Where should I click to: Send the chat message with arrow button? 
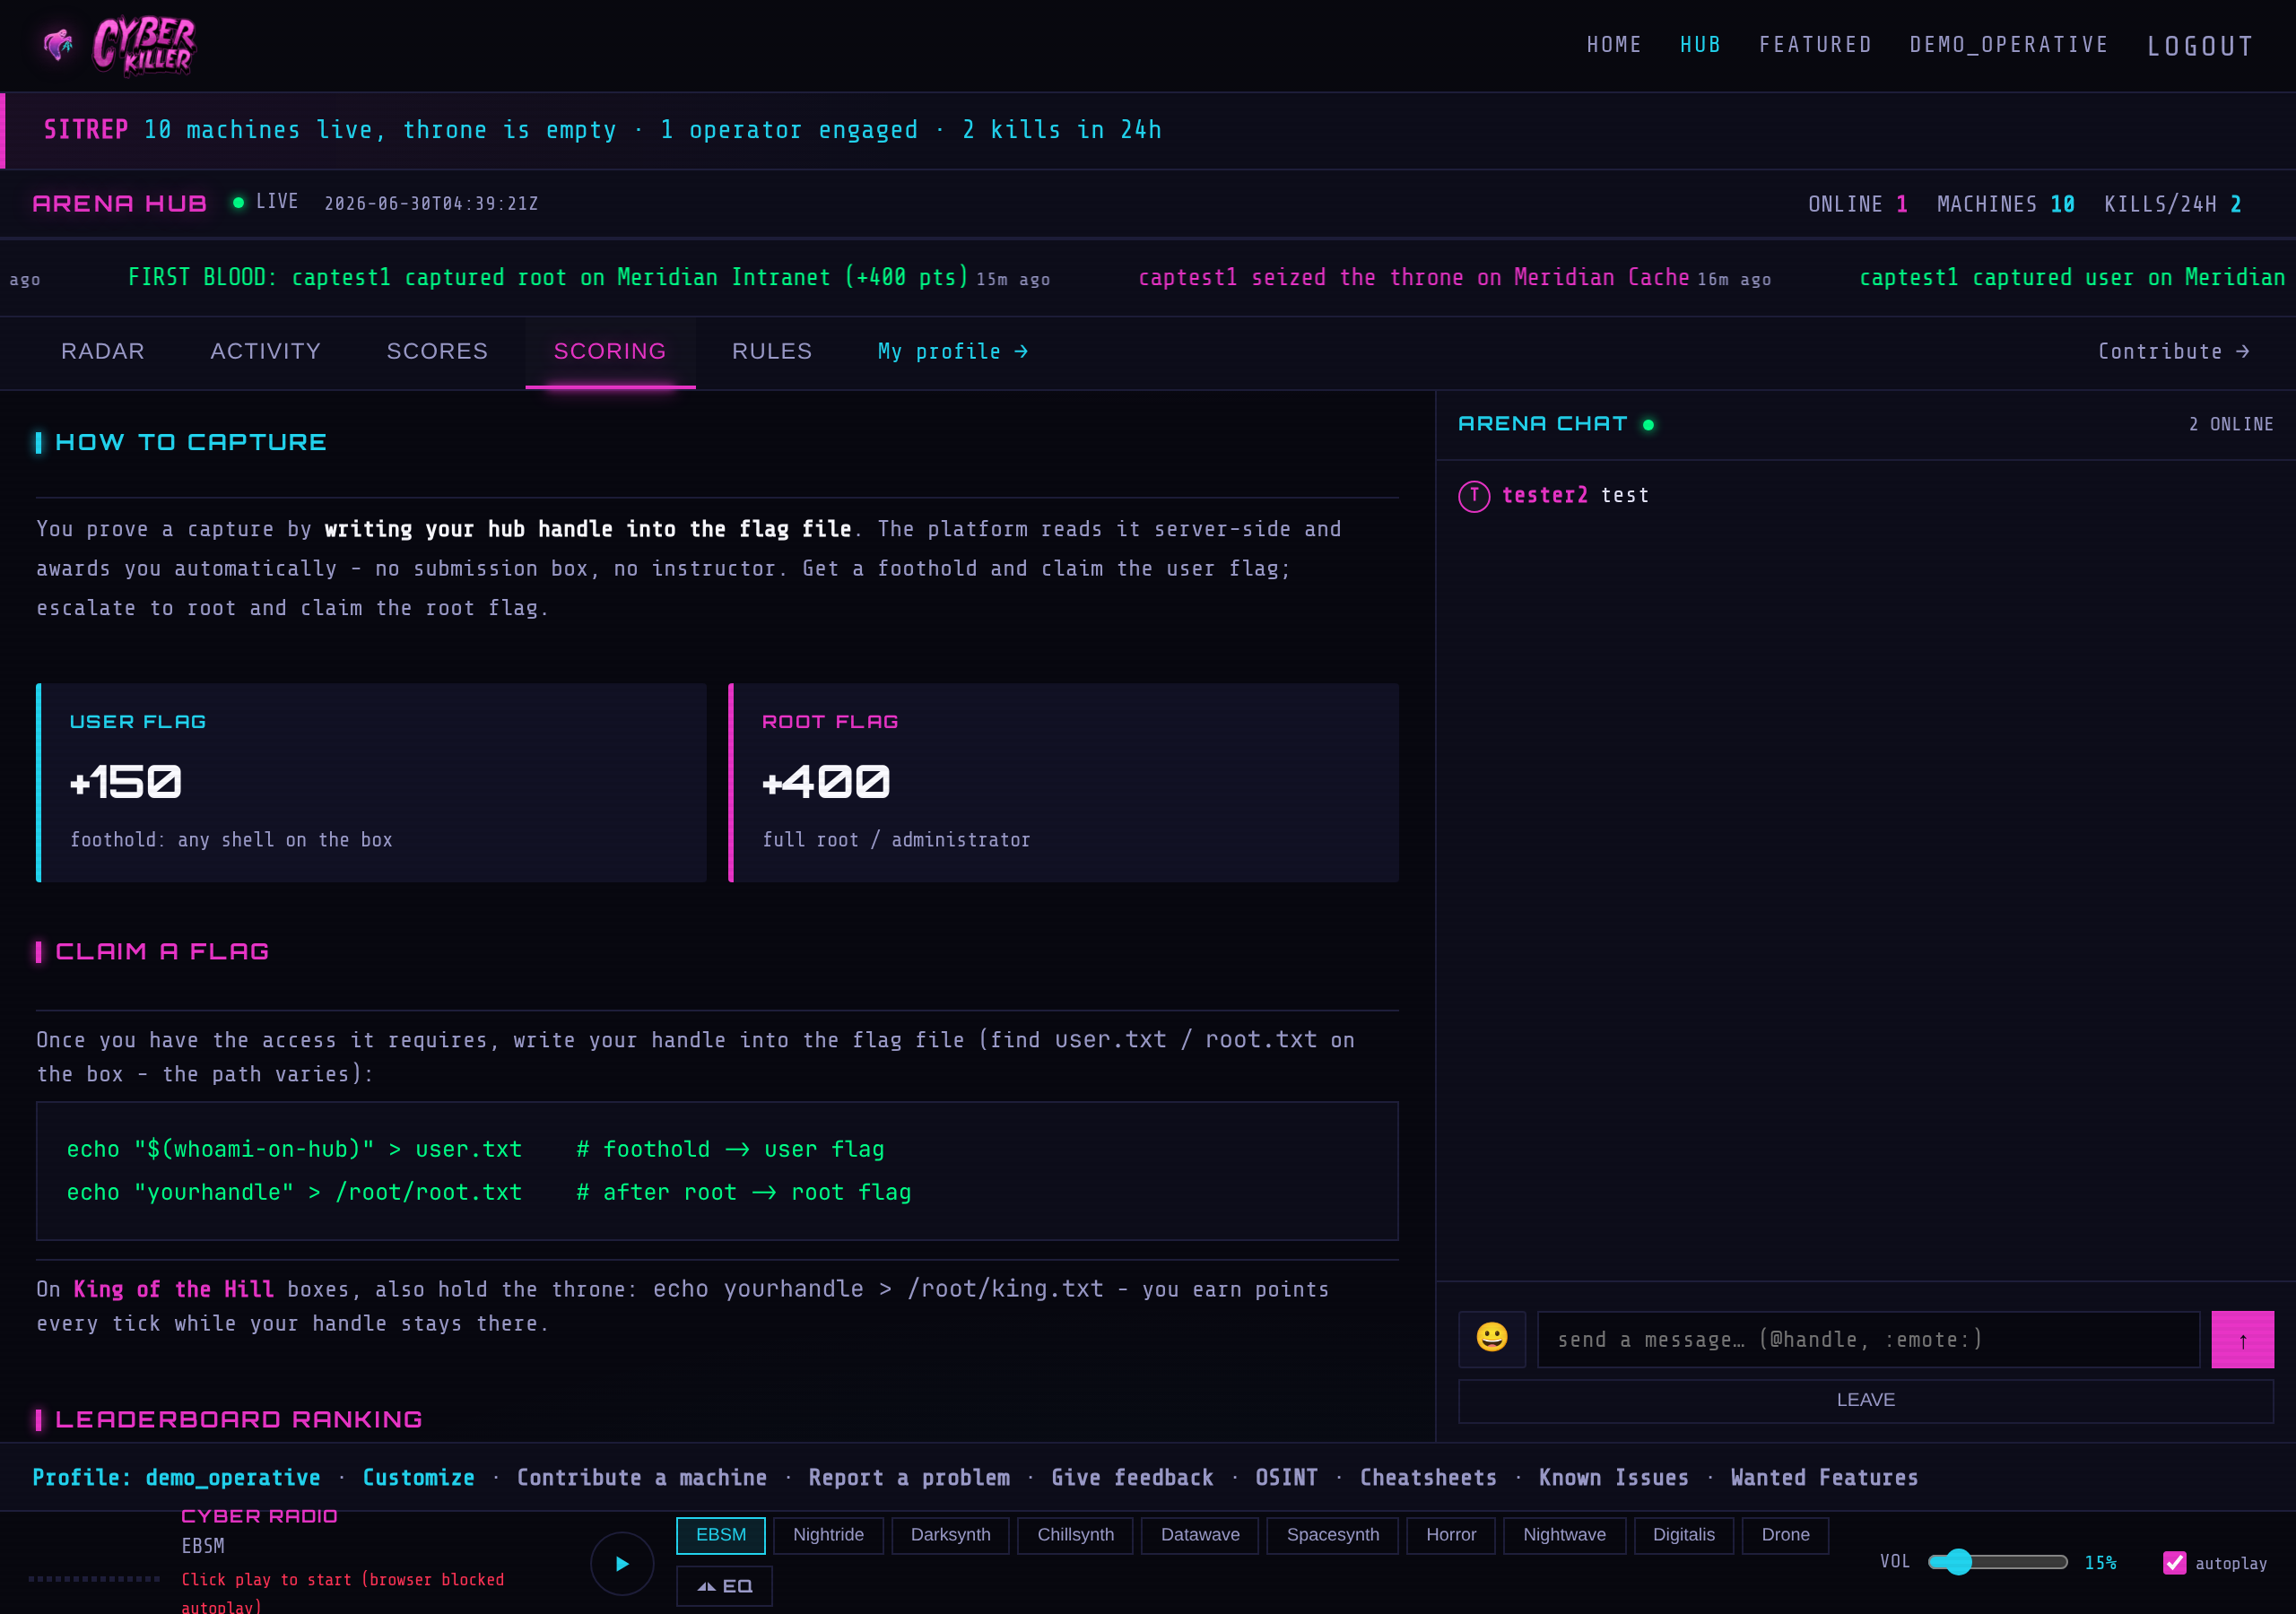click(2243, 1339)
